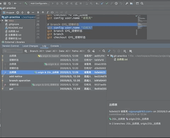Open Show History clock icon

116,4
